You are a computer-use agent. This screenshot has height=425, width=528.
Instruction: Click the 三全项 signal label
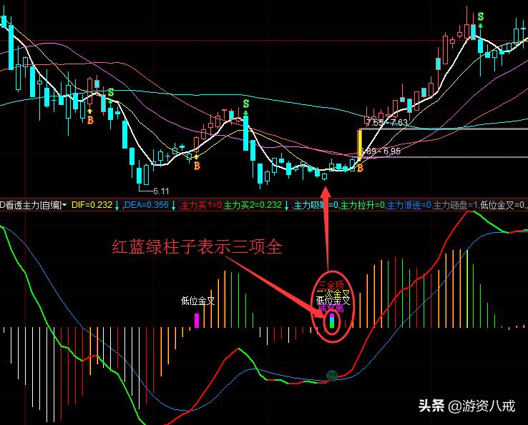331,285
